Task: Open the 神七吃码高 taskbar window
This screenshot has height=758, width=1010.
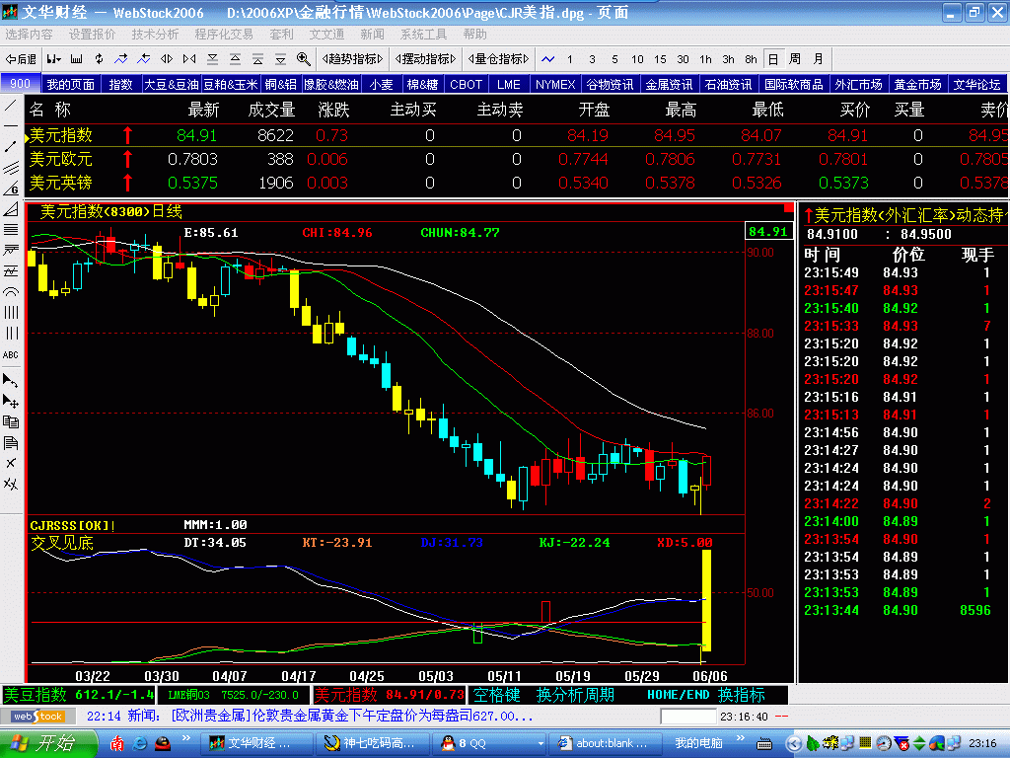Action: [x=370, y=743]
